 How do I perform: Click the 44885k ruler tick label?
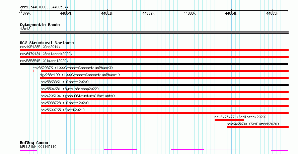click(272, 13)
